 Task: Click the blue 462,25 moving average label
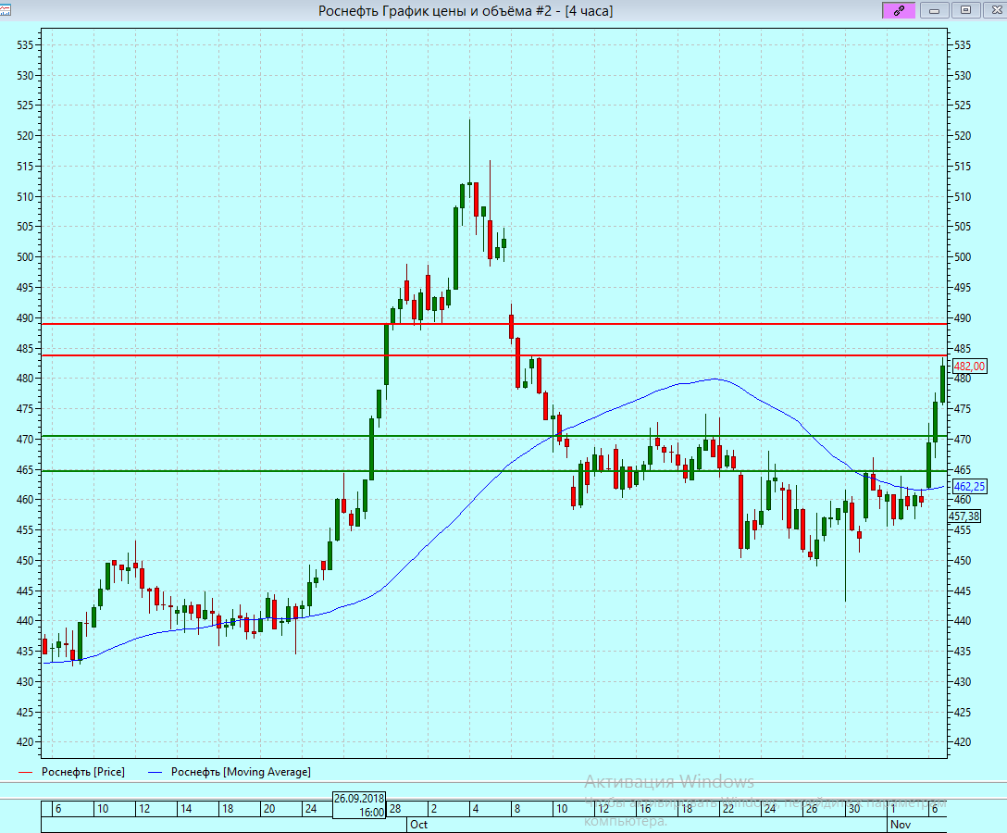point(969,486)
